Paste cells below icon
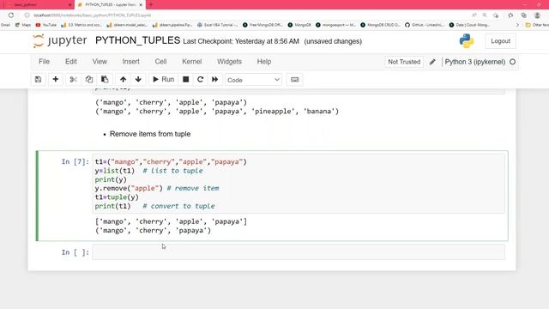This screenshot has height=309, width=549. point(105,80)
